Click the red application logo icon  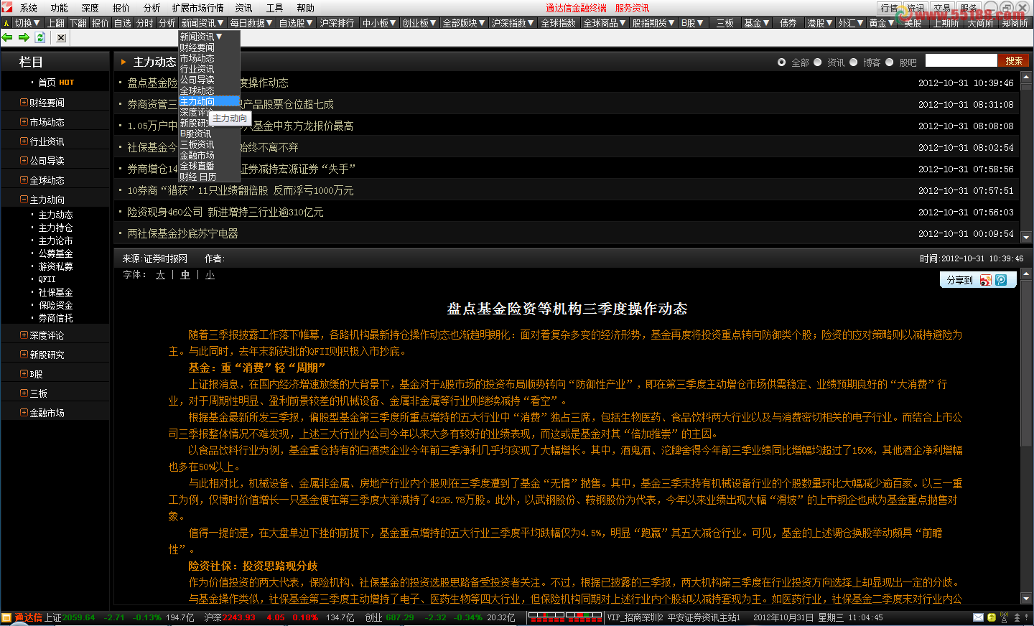7,7
